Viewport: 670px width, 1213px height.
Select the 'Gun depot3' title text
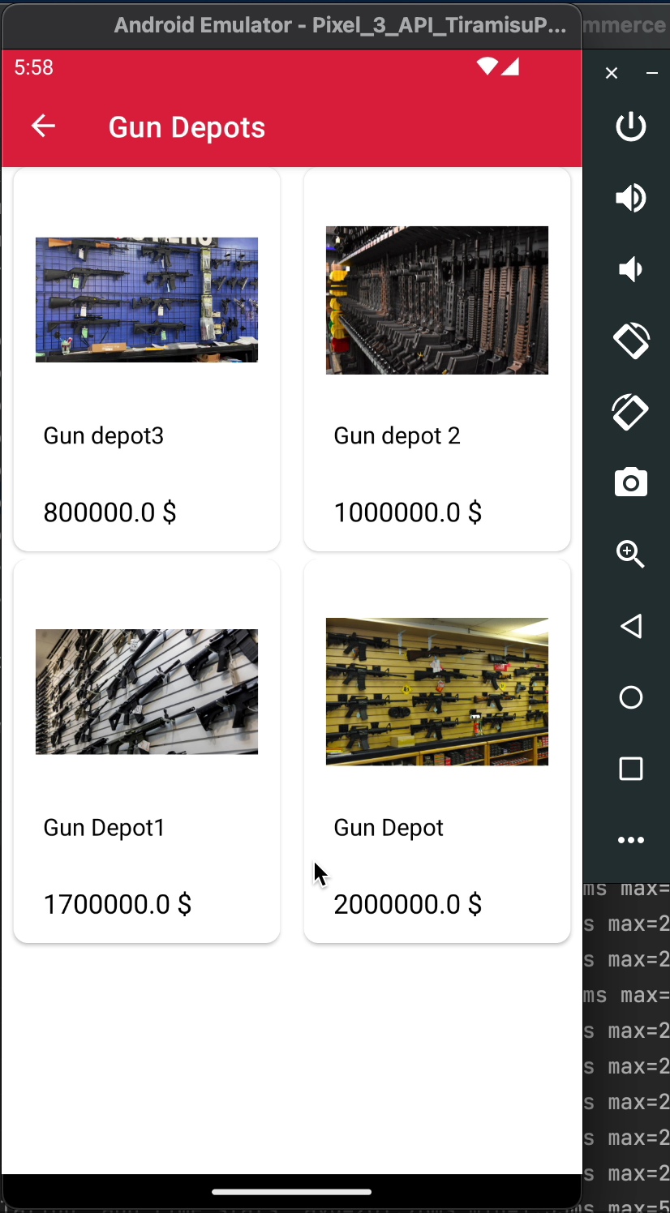(x=104, y=436)
